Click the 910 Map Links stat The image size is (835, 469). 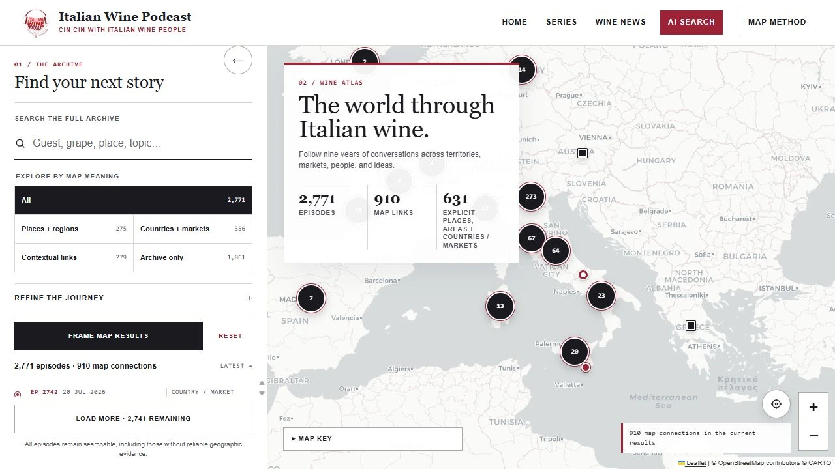393,204
